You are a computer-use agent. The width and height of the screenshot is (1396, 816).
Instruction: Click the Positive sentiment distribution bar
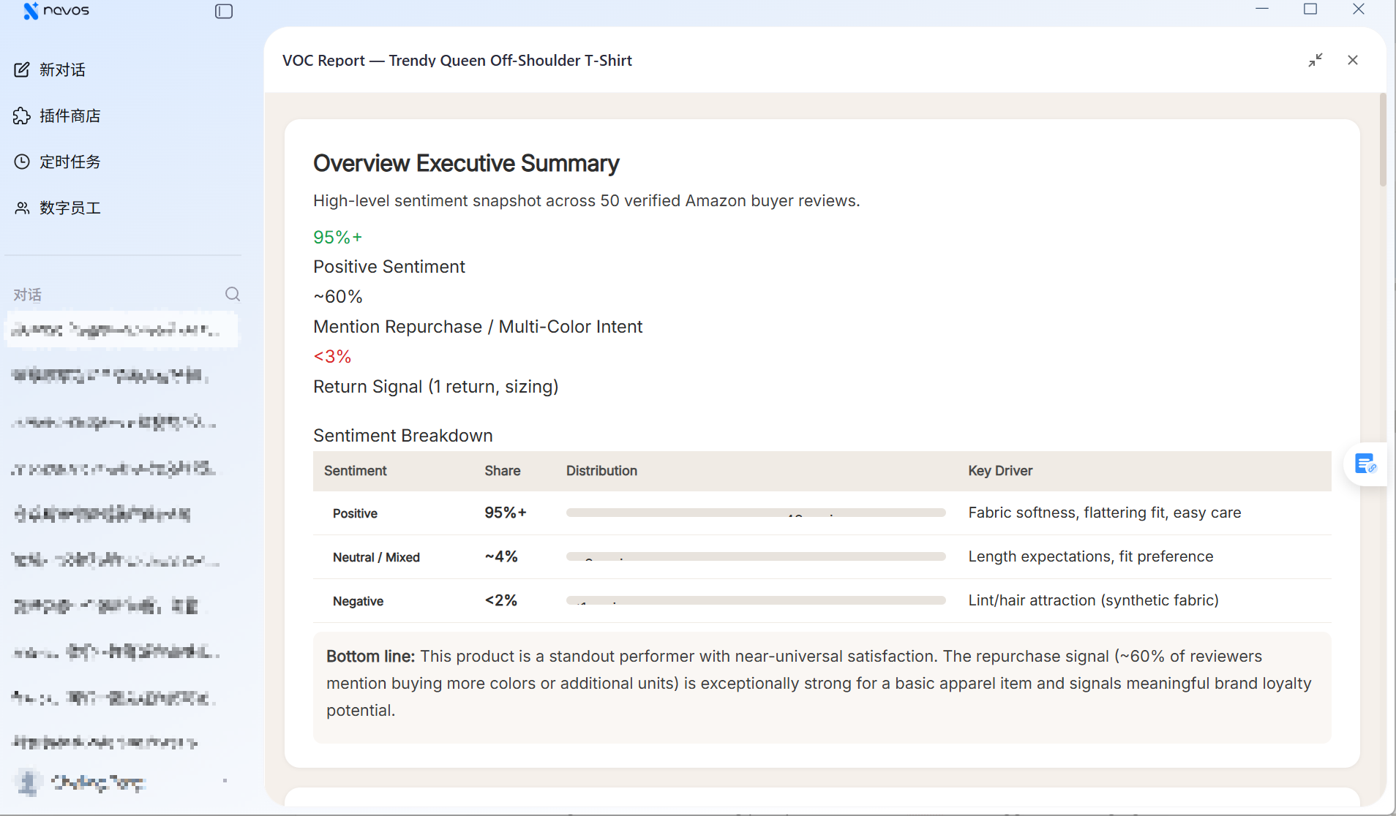756,513
